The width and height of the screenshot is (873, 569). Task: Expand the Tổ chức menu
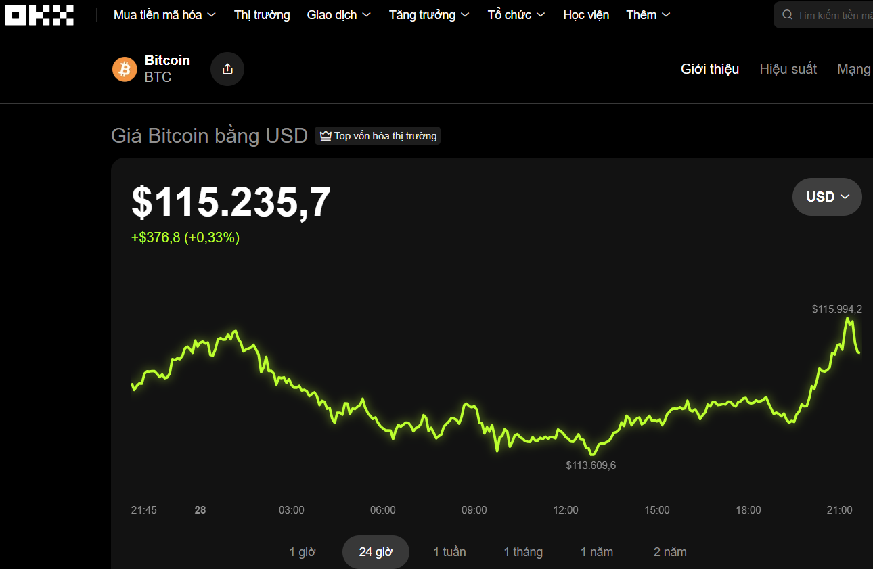tap(516, 15)
